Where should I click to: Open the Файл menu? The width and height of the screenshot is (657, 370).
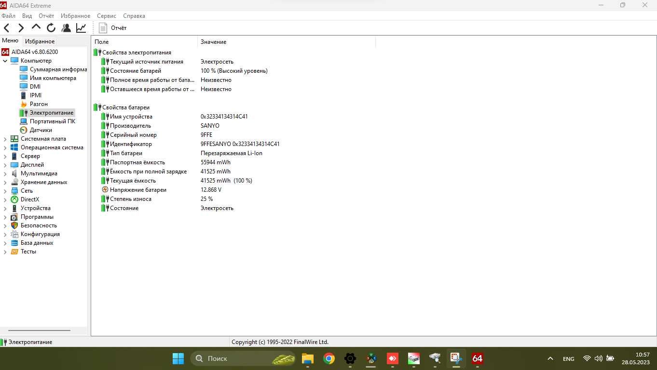click(9, 16)
